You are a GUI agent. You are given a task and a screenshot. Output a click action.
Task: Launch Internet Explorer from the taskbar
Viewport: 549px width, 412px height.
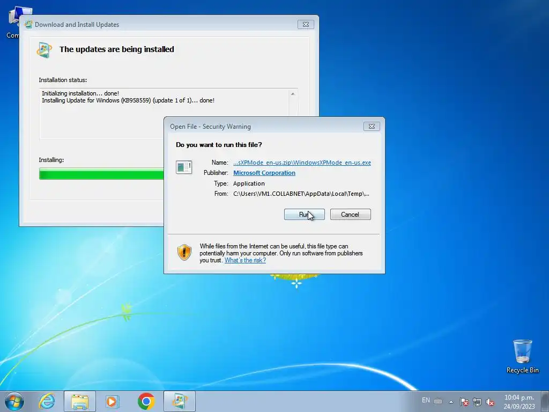[47, 401]
